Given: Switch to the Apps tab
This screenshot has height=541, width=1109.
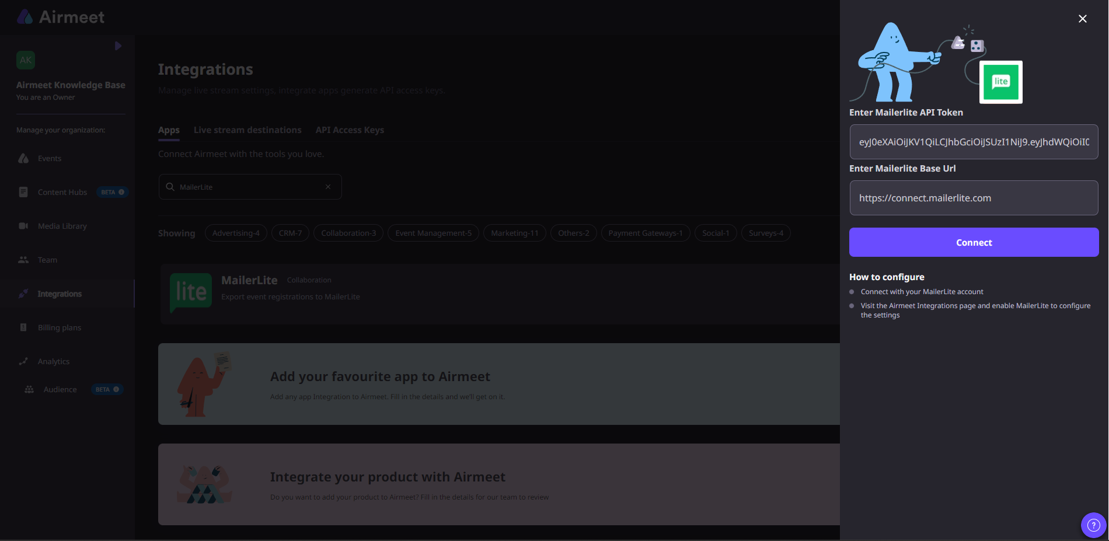Looking at the screenshot, I should pyautogui.click(x=169, y=130).
